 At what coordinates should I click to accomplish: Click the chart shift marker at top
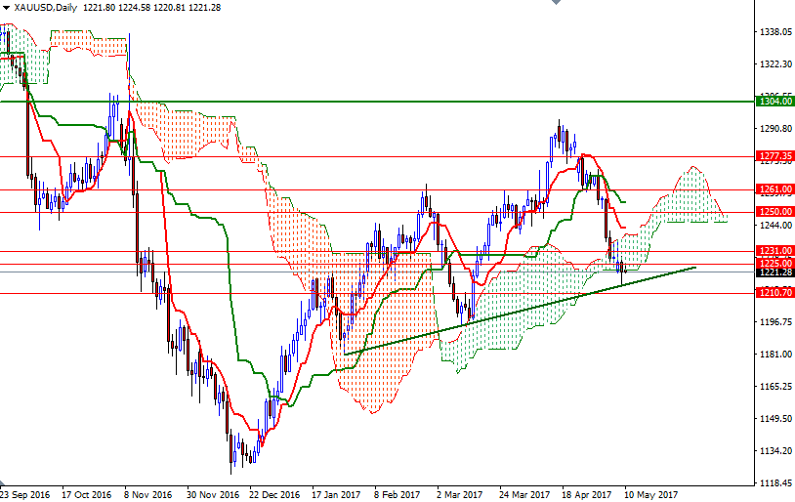tap(556, 2)
